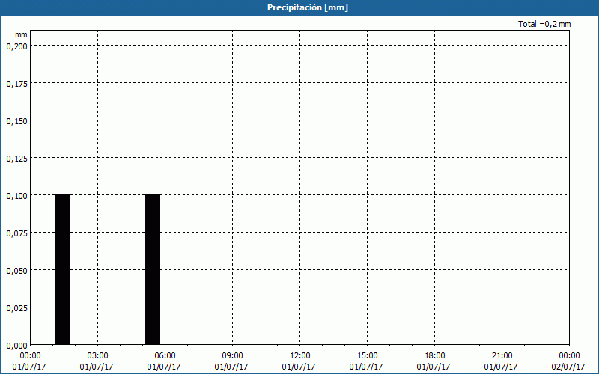Click the 15:00 time axis label
The width and height of the screenshot is (599, 374).
click(x=367, y=356)
